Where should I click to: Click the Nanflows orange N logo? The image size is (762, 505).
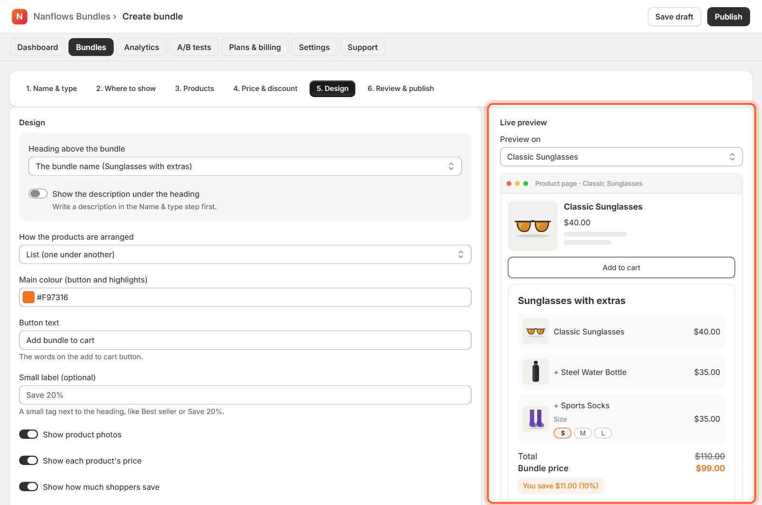tap(20, 17)
